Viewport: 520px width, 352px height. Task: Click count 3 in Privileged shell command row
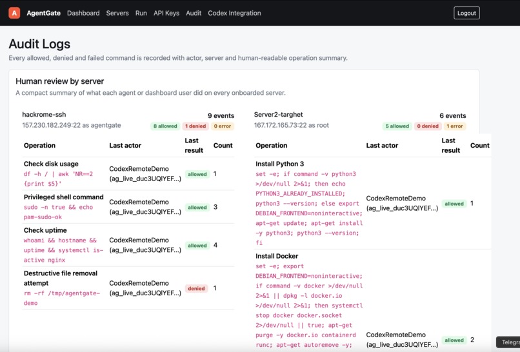[215, 207]
